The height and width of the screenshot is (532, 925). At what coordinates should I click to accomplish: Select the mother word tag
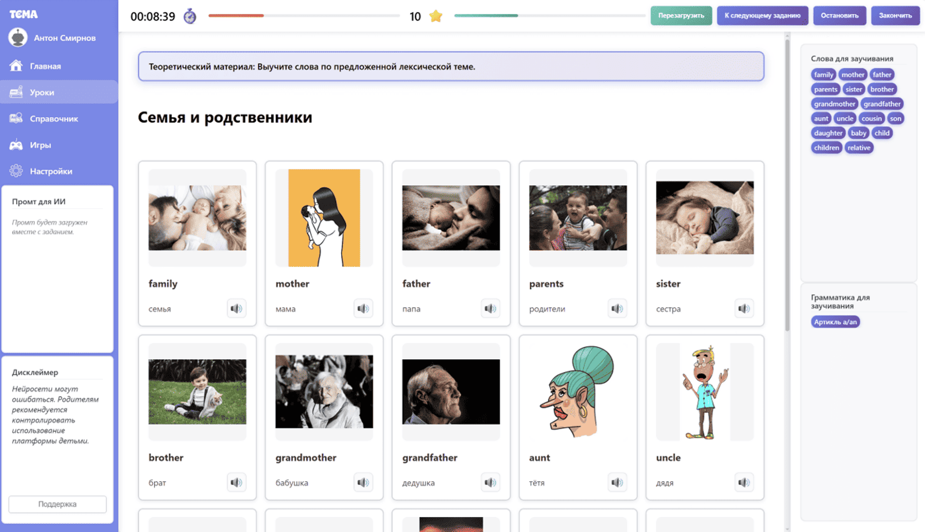[853, 75]
